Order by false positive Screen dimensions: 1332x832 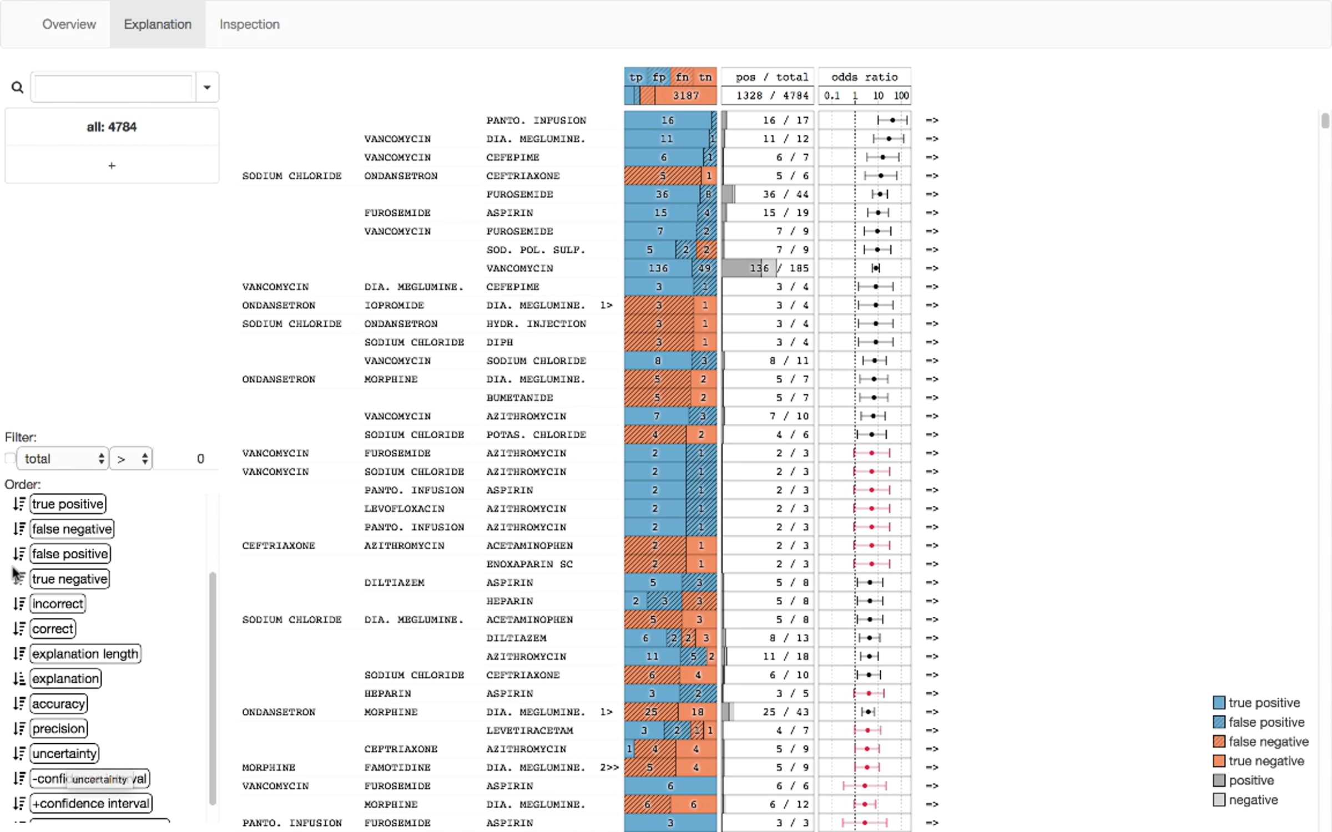click(70, 554)
